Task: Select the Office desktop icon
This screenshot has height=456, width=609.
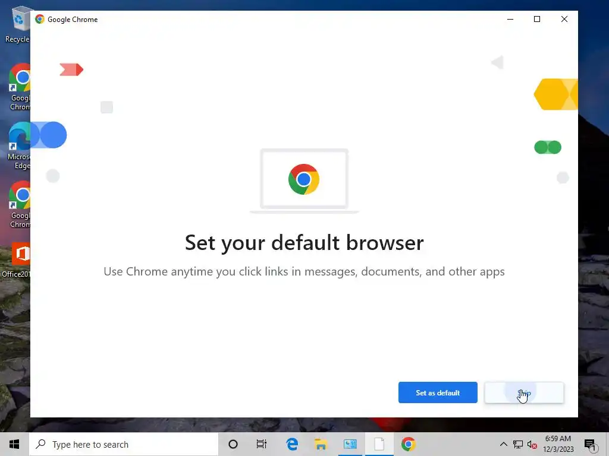Action: (x=16, y=260)
